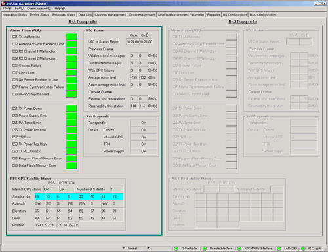Click the LAN-DID green status light
Viewport: 328px width, 252px height.
(279, 249)
